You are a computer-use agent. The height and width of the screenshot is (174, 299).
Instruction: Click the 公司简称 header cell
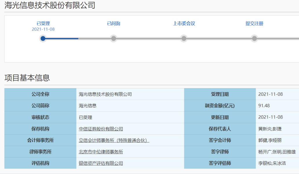41,106
